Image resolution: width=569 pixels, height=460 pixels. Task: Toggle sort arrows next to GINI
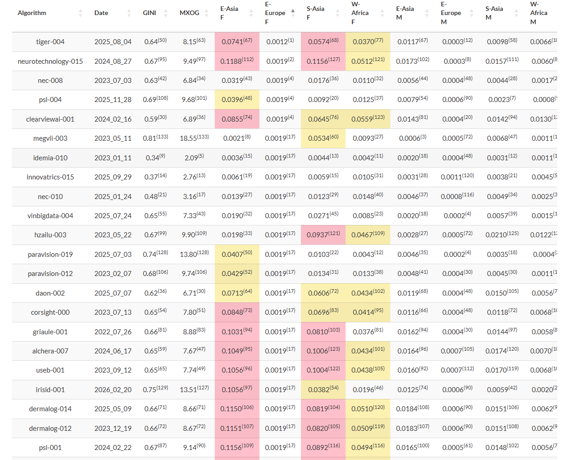click(x=166, y=13)
